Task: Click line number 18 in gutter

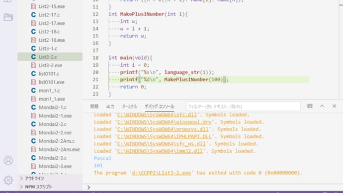Action: pyautogui.click(x=95, y=58)
